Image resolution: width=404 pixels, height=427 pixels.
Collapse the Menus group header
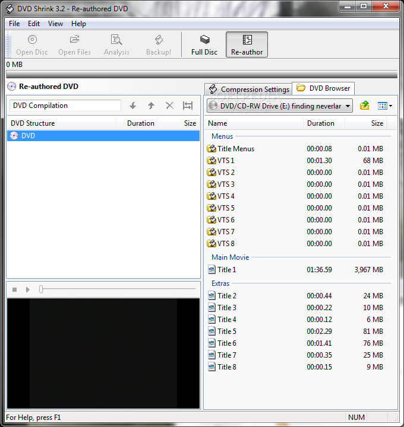point(222,136)
